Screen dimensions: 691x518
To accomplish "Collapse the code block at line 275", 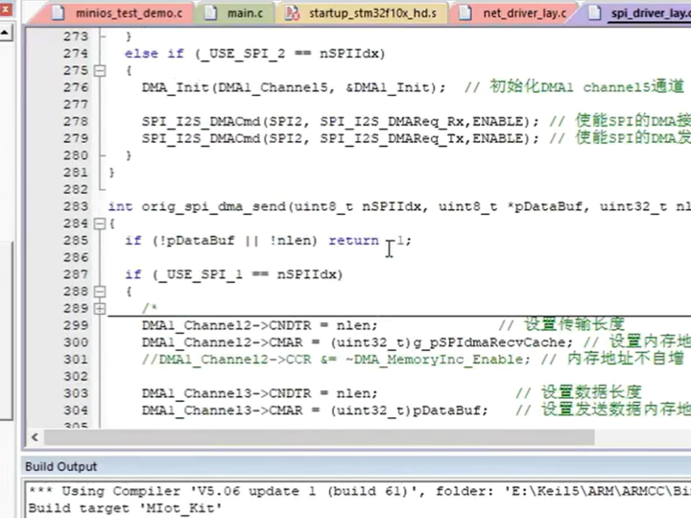I will [100, 71].
